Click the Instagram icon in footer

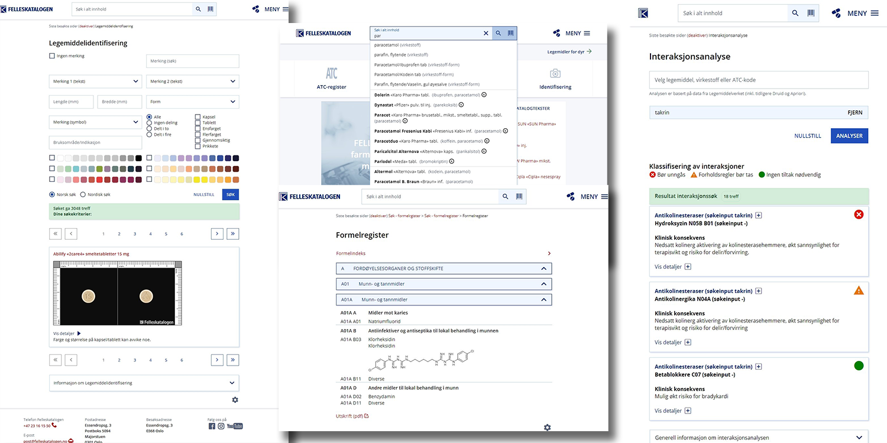(221, 426)
